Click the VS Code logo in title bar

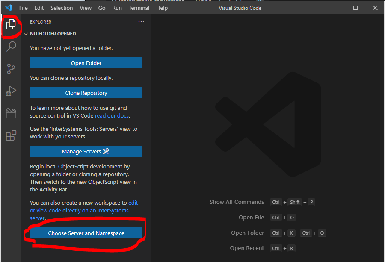click(9, 8)
